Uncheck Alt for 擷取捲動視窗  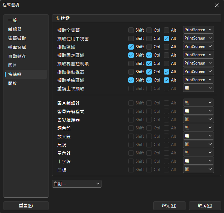click(x=166, y=71)
